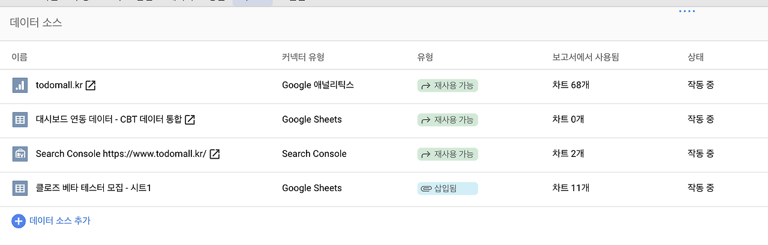Image resolution: width=768 pixels, height=245 pixels.
Task: Click the Google Analytics icon beside todomall.kr
Action: click(20, 86)
